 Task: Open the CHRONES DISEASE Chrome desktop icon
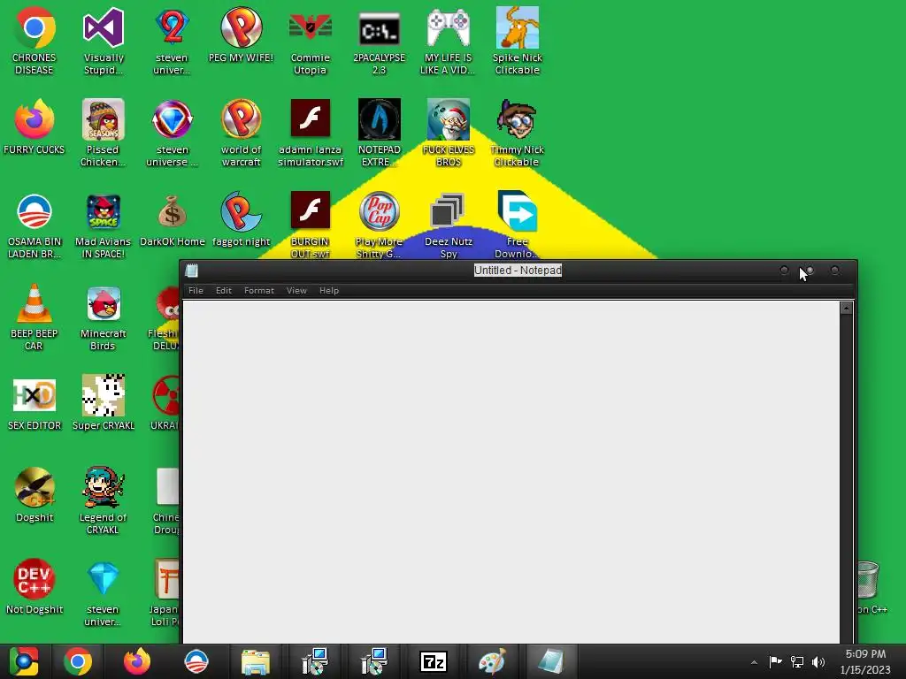point(35,41)
